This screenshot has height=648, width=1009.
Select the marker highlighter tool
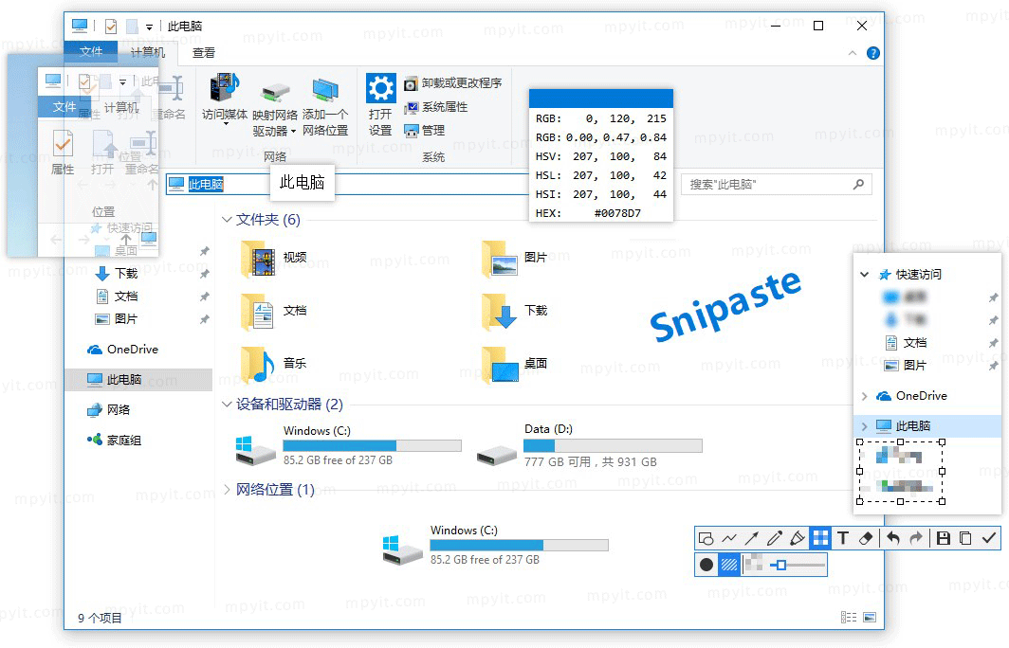(x=798, y=539)
